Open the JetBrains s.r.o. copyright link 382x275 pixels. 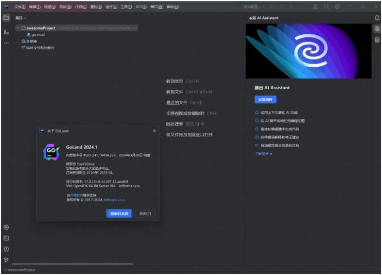[114, 200]
